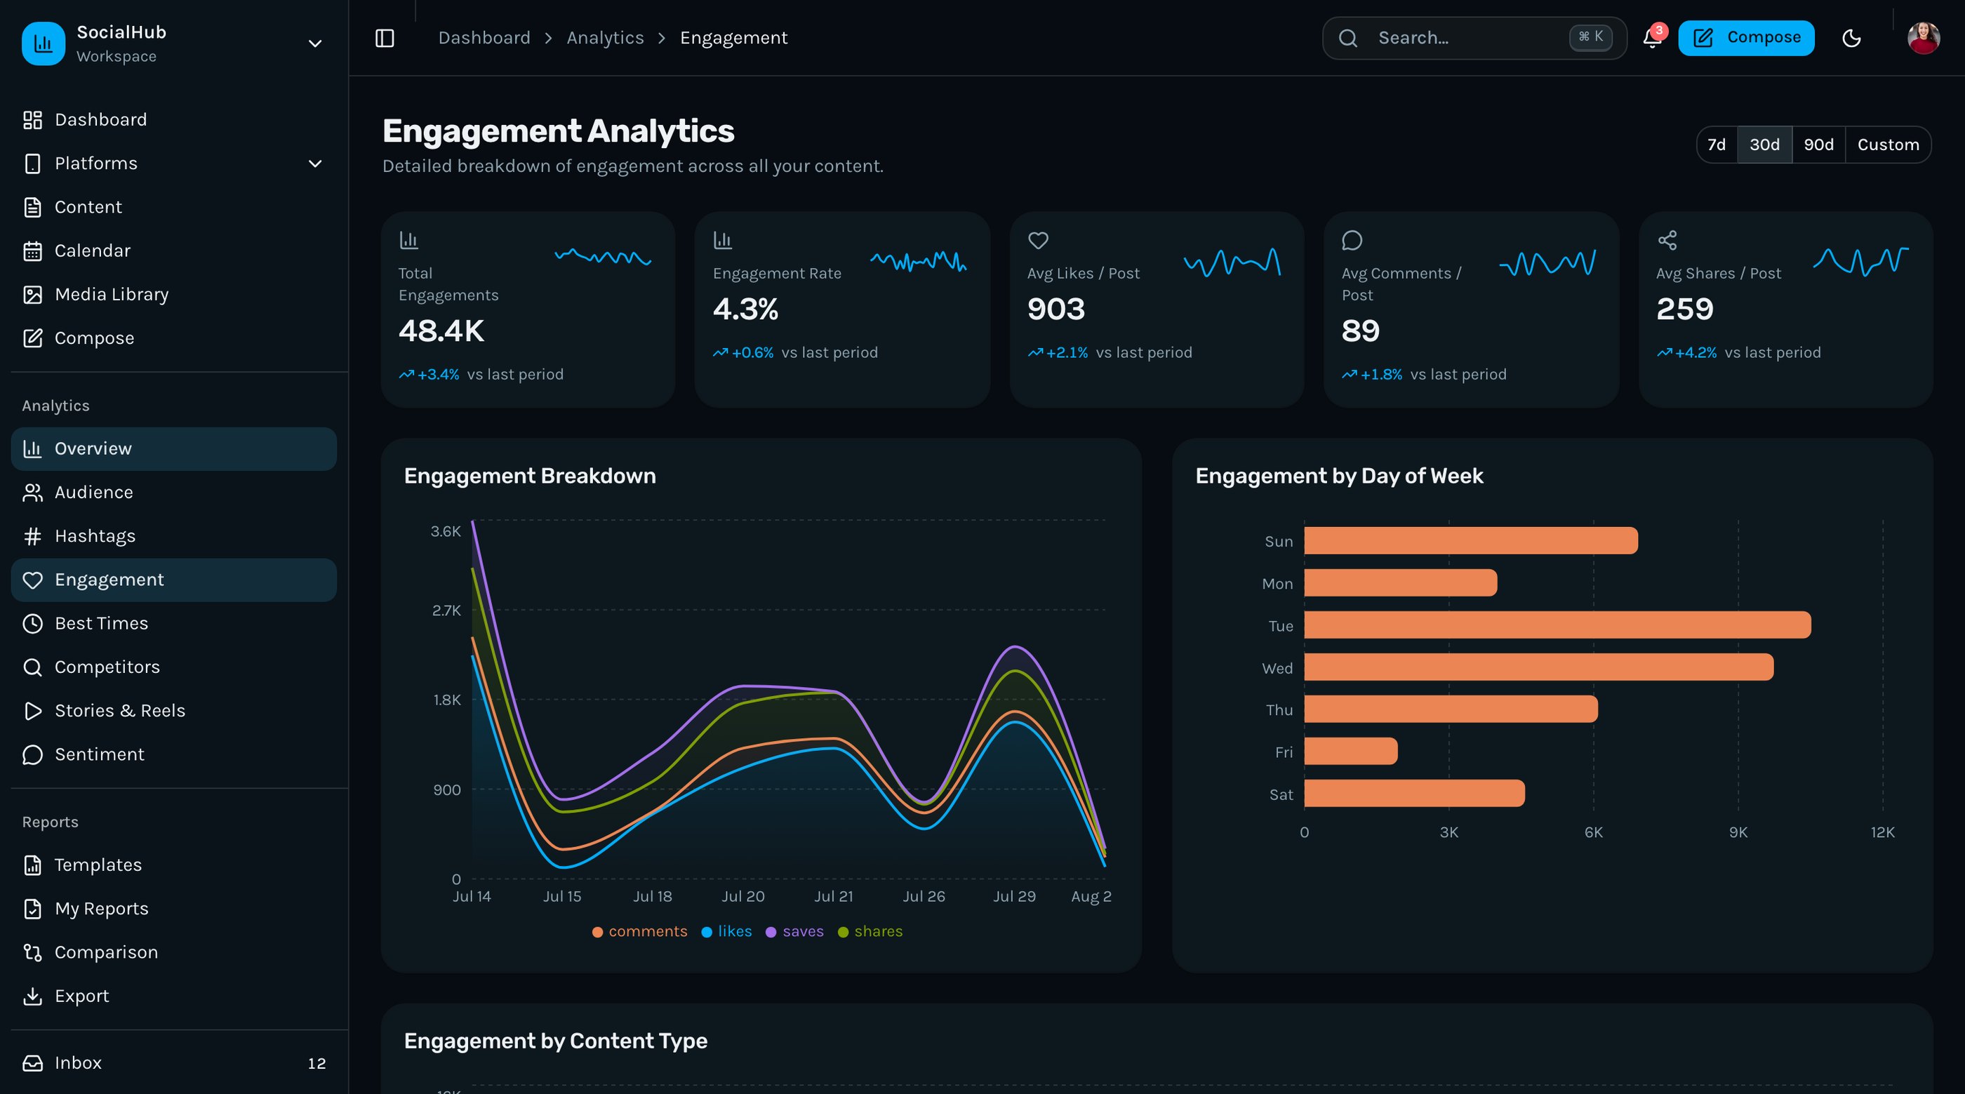Click the Engagement Rate card icon
This screenshot has height=1094, width=1965.
pyautogui.click(x=722, y=240)
